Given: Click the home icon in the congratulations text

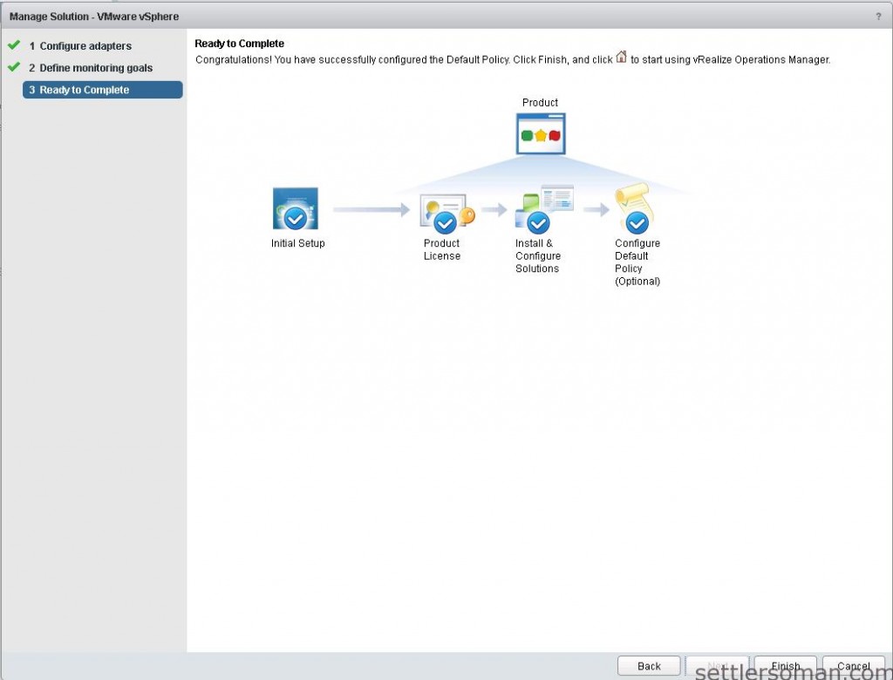Looking at the screenshot, I should (x=621, y=58).
